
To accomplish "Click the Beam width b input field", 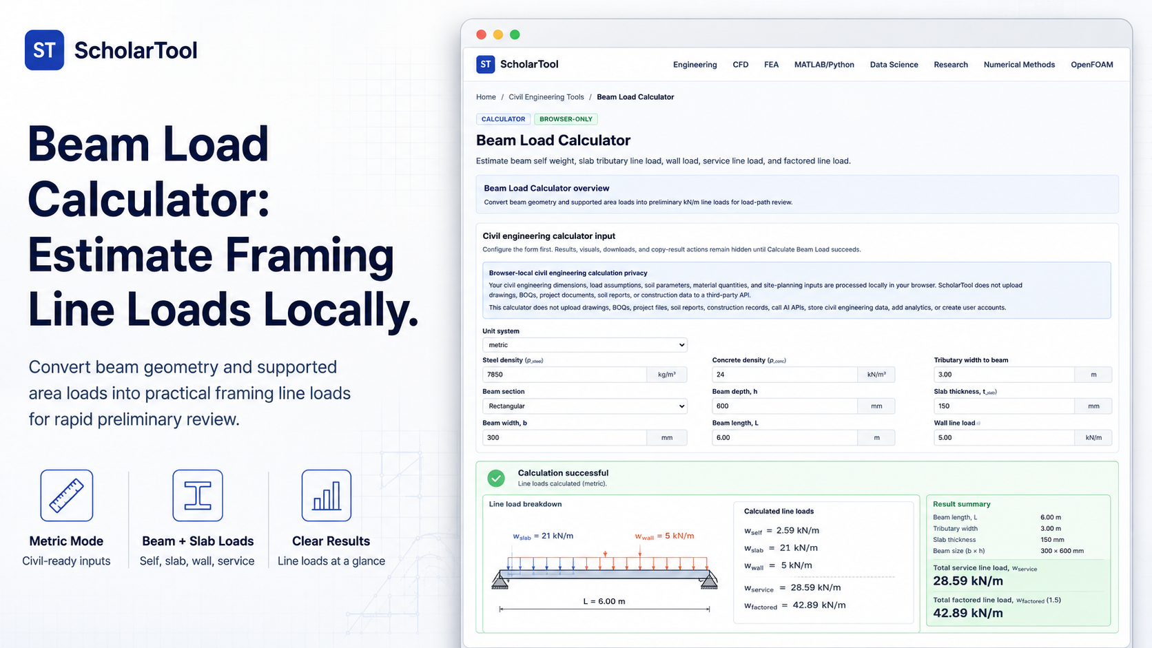I will pos(564,437).
